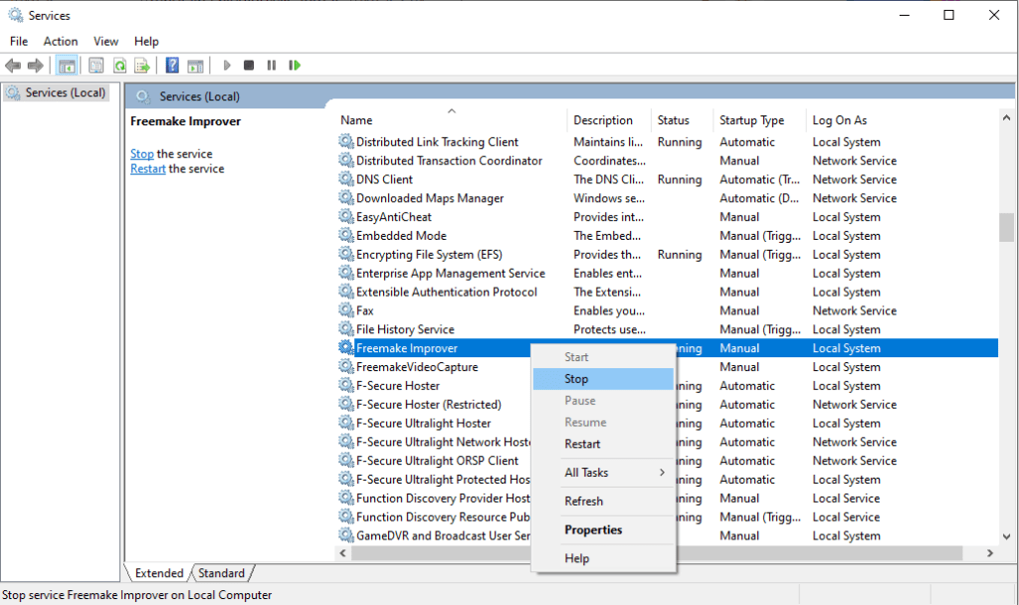Click the Back arrow toolbar icon

13,66
